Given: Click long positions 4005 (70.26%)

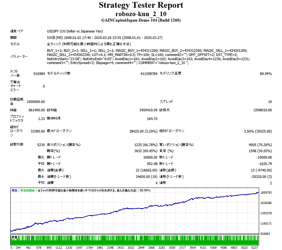Looking at the screenshot, I should (x=260, y=145).
